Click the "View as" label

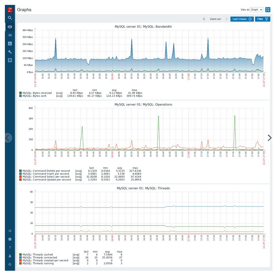click(x=245, y=10)
